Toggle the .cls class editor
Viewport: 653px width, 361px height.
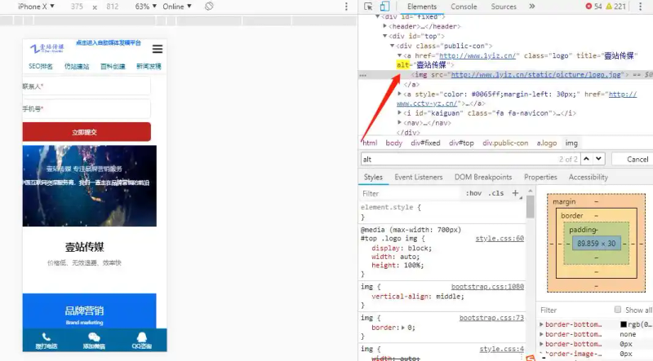pos(495,194)
